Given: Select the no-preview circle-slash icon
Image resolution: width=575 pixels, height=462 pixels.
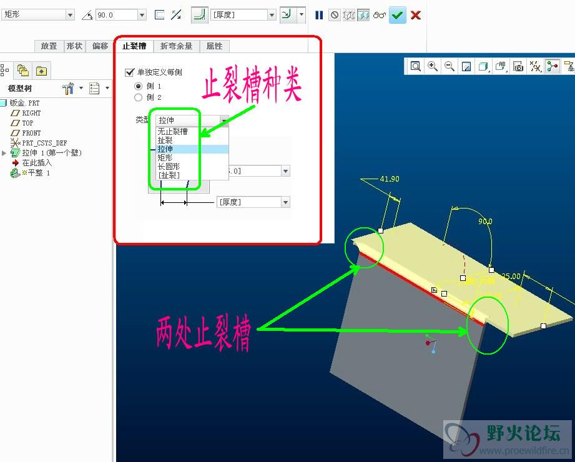Looking at the screenshot, I should pos(335,15).
